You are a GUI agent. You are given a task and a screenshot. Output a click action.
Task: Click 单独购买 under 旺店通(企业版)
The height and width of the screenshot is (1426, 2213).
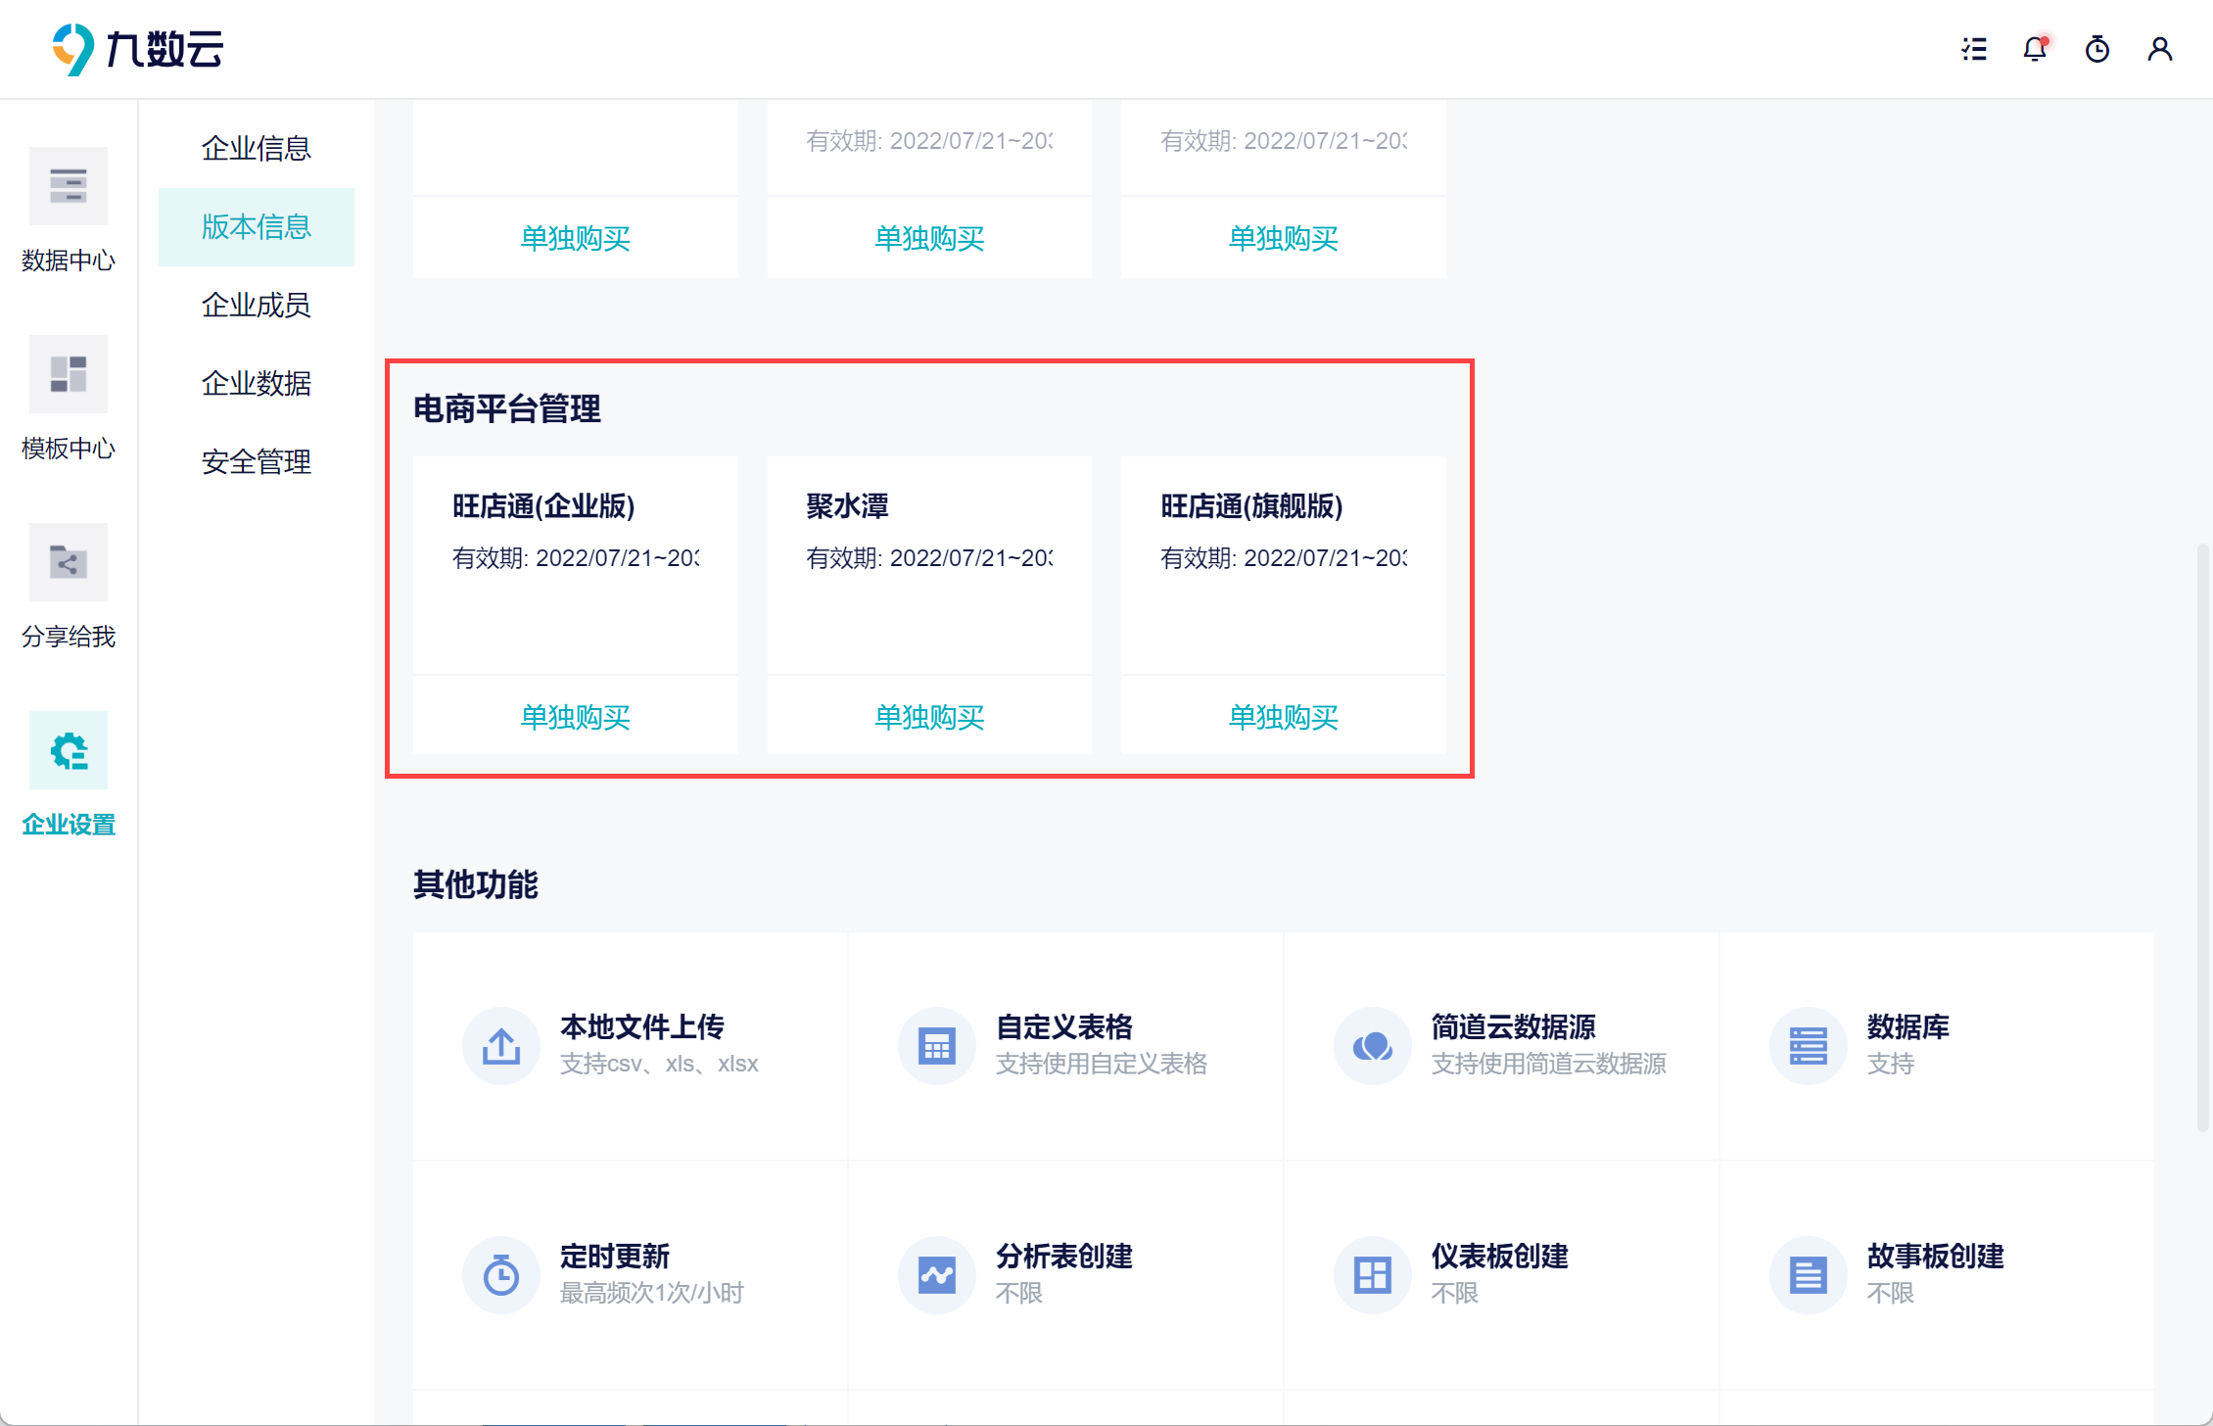pos(575,717)
